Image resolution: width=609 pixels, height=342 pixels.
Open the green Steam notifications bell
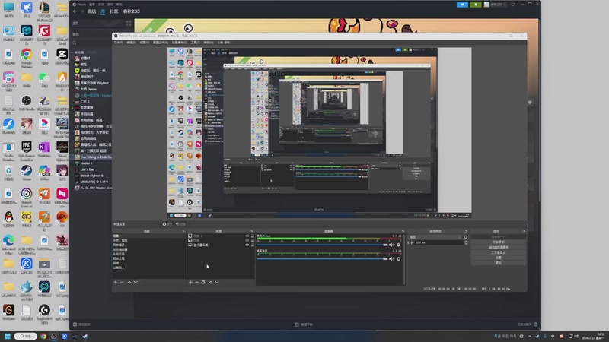(x=475, y=5)
